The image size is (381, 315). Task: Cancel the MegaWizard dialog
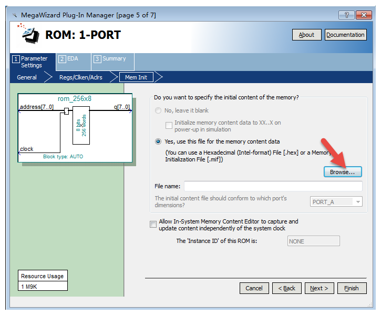tap(254, 288)
